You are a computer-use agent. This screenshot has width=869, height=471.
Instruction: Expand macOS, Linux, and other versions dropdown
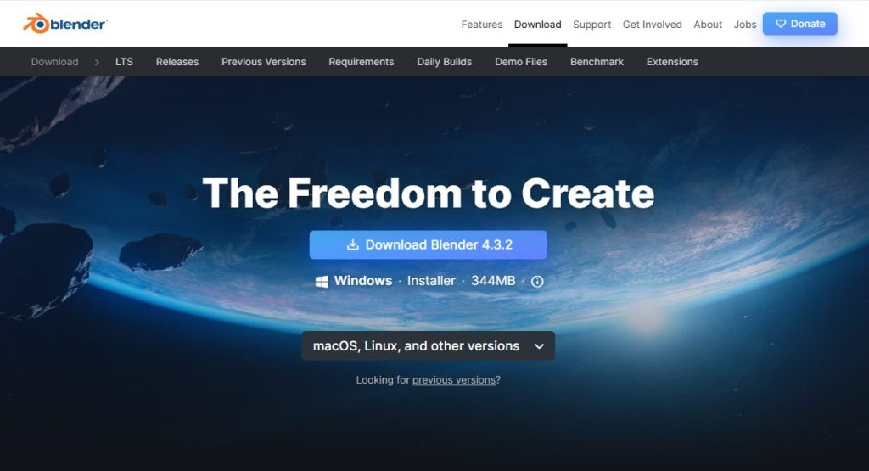point(428,345)
